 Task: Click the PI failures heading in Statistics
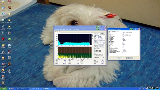112,42
